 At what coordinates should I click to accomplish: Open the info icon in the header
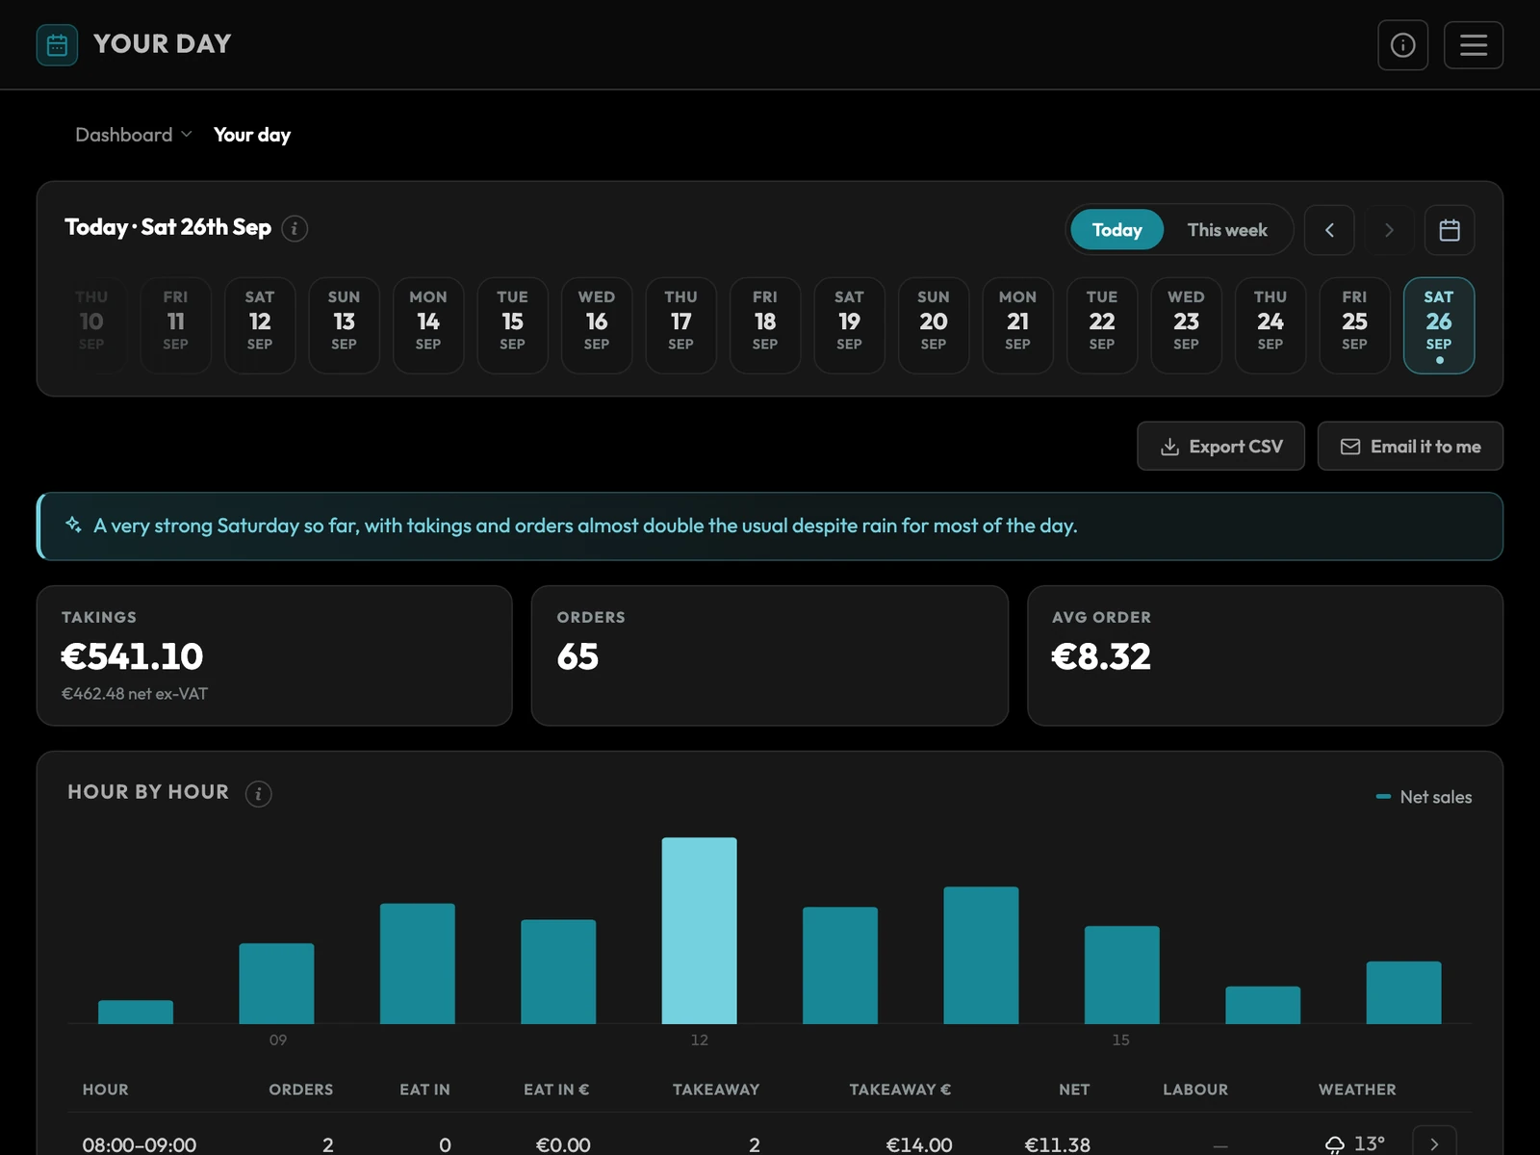tap(1402, 45)
